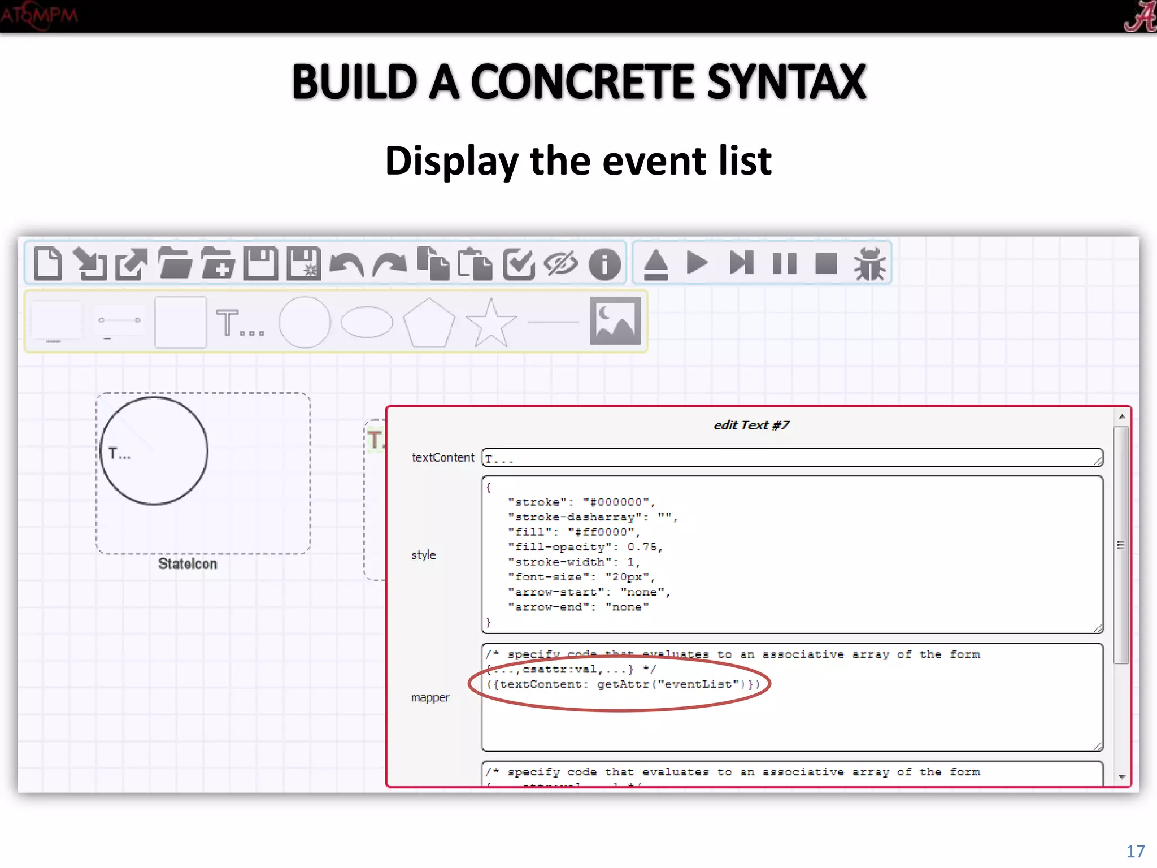Toggle the crossed-out eye visibility icon

(x=561, y=263)
